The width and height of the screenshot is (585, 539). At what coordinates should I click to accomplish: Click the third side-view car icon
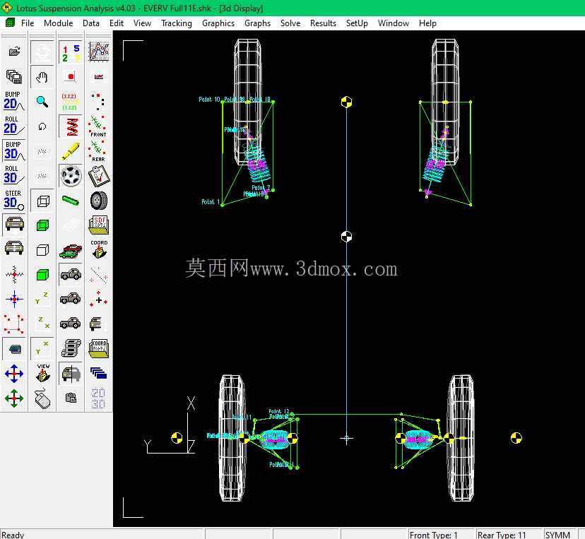pos(71,324)
